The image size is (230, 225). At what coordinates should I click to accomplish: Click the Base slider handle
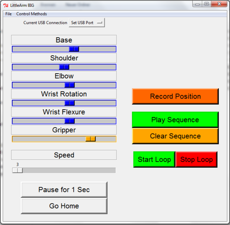point(74,49)
